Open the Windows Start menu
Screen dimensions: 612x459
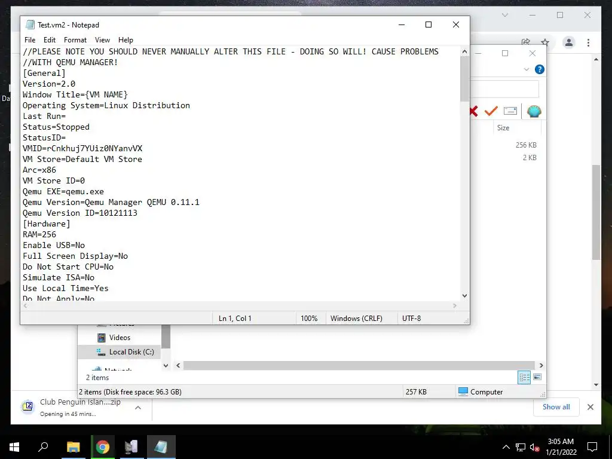14,447
